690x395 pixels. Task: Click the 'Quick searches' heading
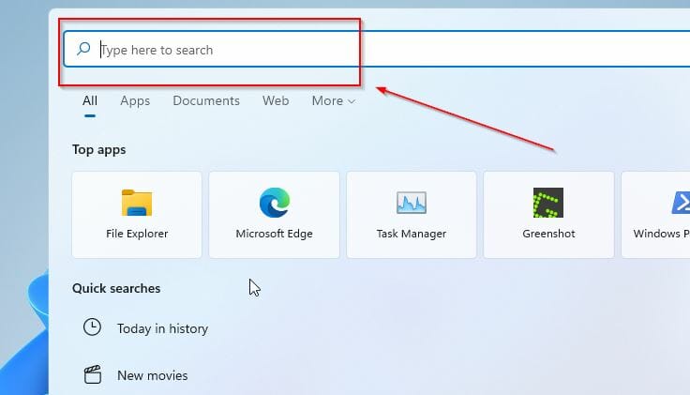point(116,288)
